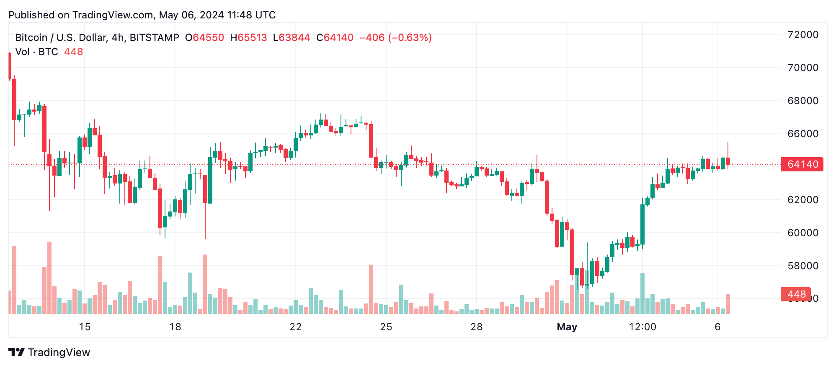Click the 12:00 time axis label
Viewport: 836px width, 367px height.
coord(642,327)
